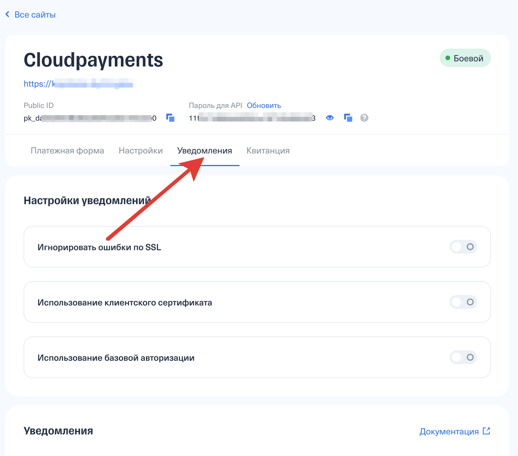Viewport: 518px width, 456px height.
Task: Click the Public ID label
Action: 38,105
